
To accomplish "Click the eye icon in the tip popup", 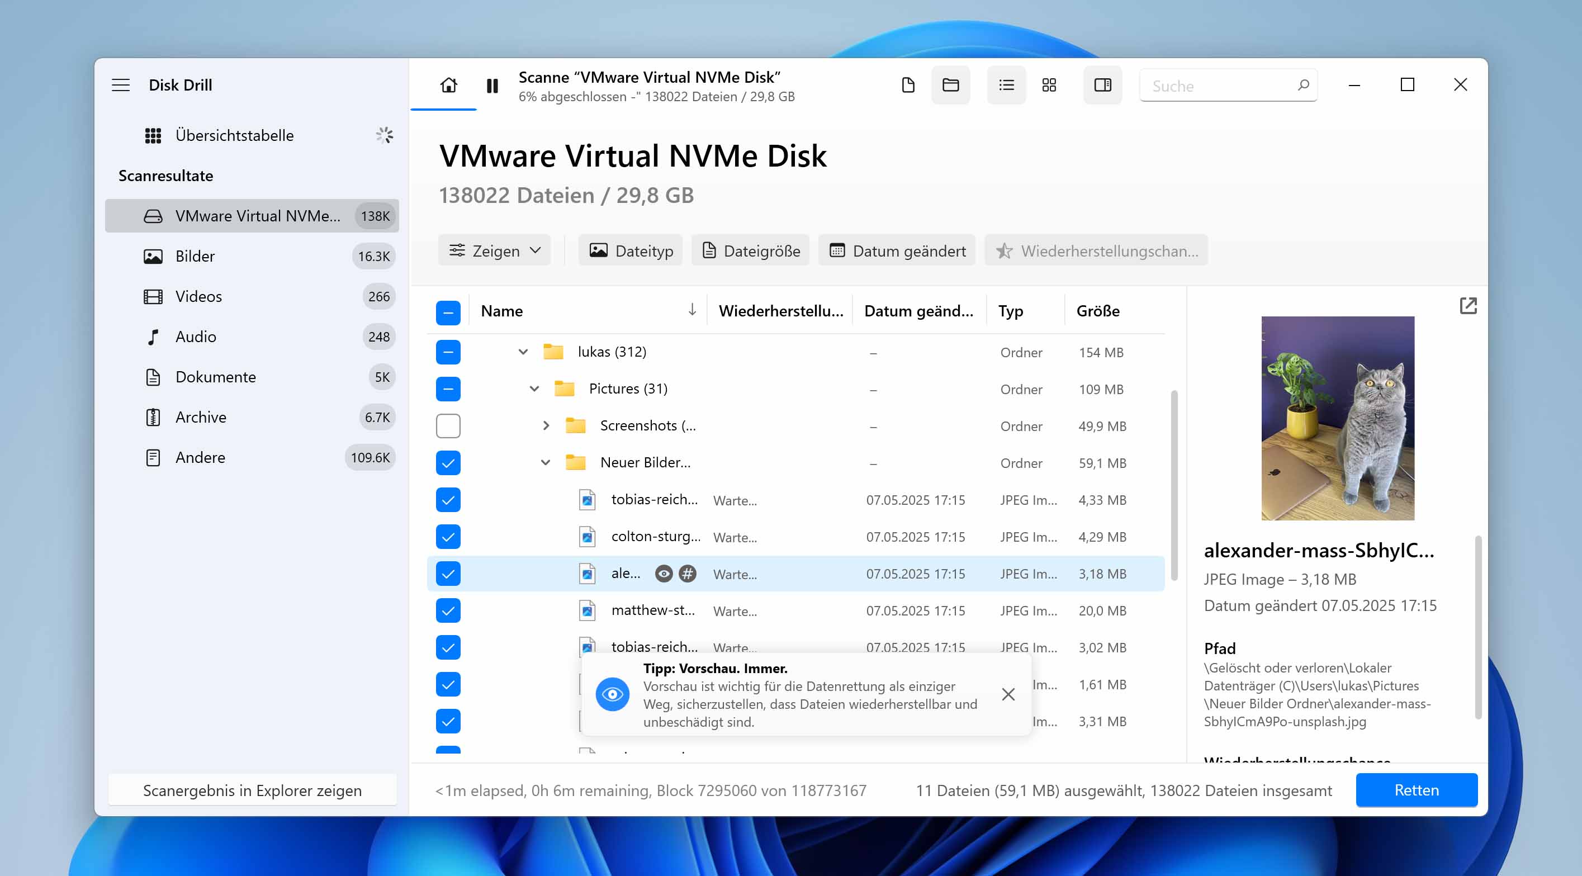I will (612, 694).
